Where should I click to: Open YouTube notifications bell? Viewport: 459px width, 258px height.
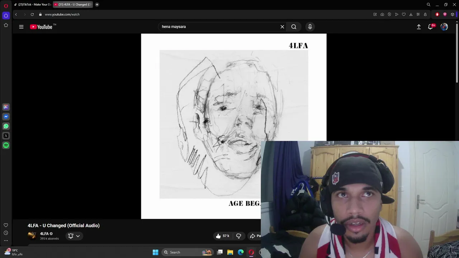pos(431,27)
